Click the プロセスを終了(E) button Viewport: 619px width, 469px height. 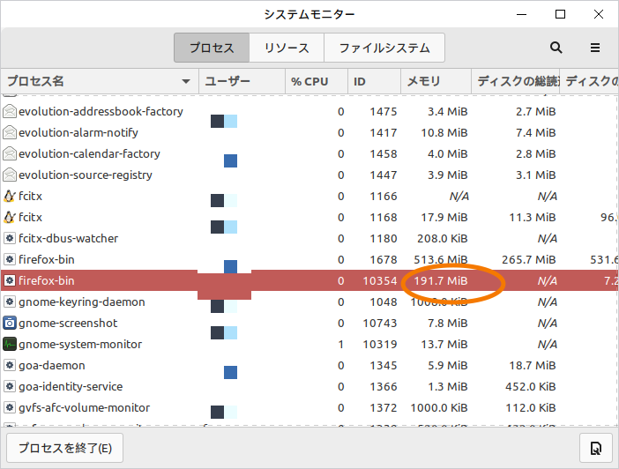[65, 448]
